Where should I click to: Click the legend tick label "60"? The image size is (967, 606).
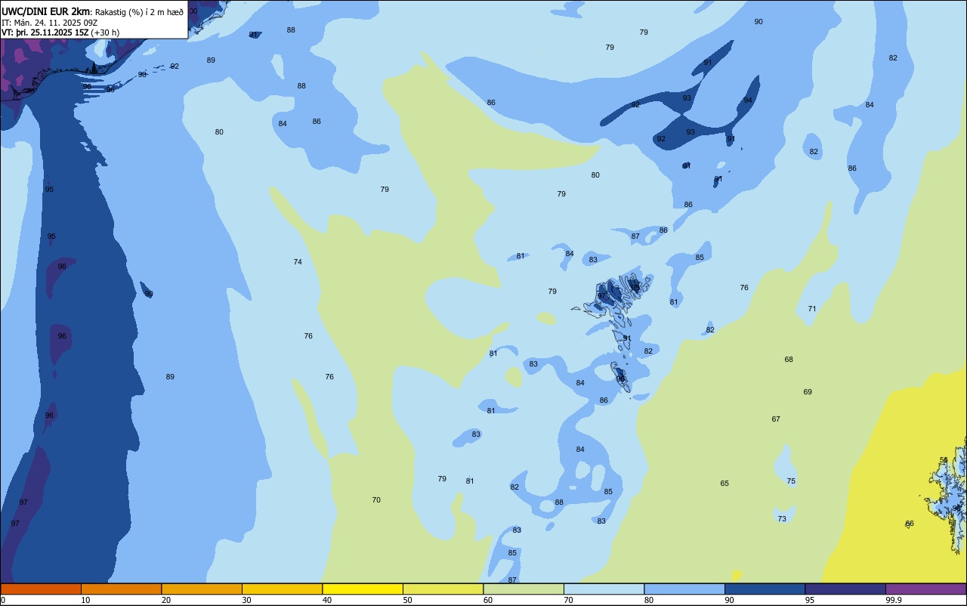point(488,600)
